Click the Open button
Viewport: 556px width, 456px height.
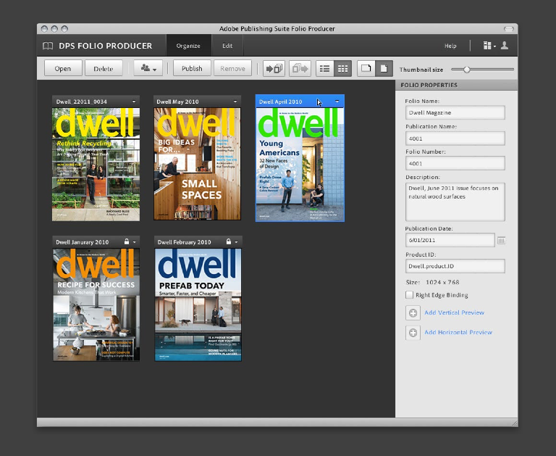point(63,68)
